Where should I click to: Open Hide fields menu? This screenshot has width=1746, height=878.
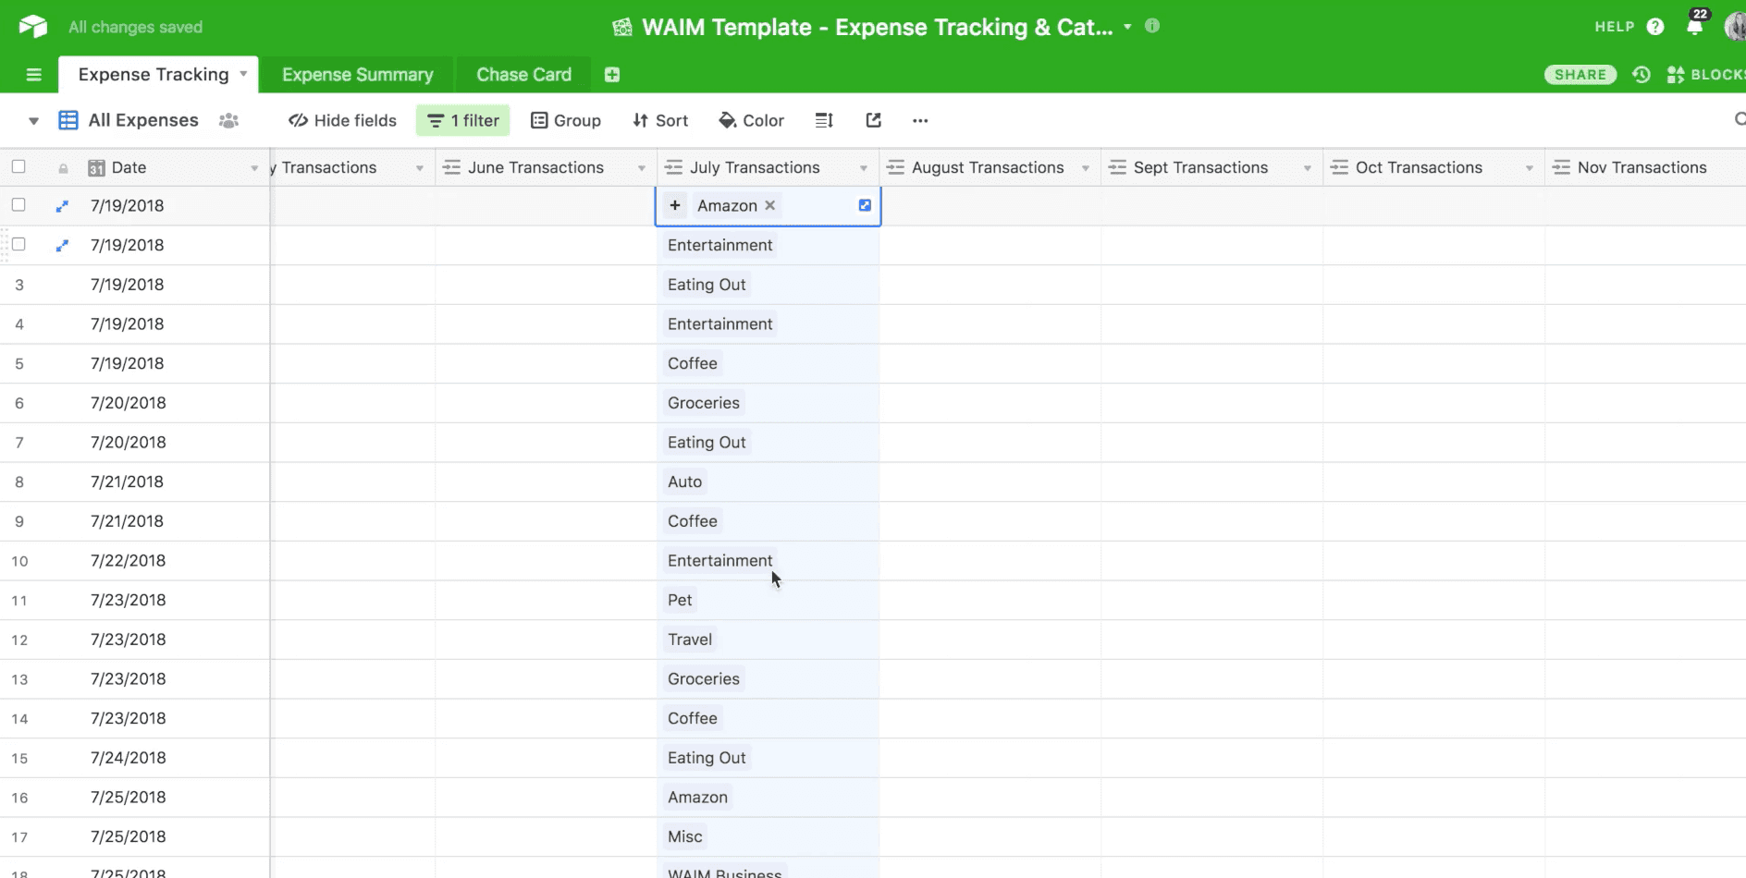point(342,120)
